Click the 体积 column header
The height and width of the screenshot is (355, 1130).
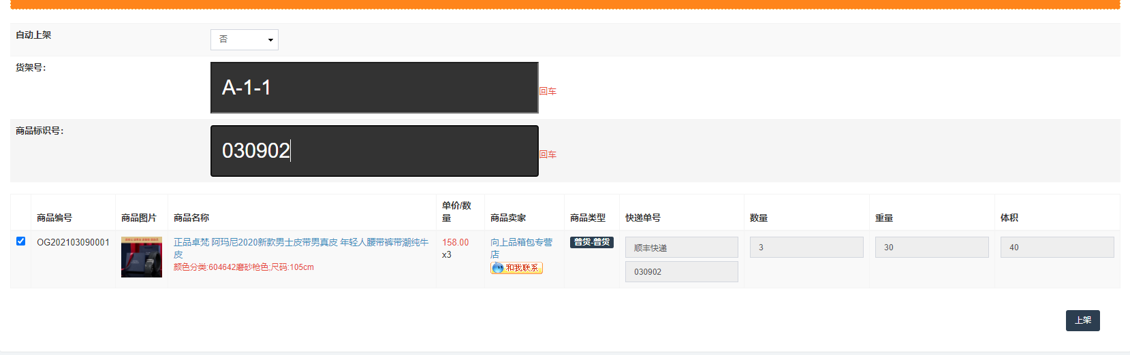click(1009, 218)
